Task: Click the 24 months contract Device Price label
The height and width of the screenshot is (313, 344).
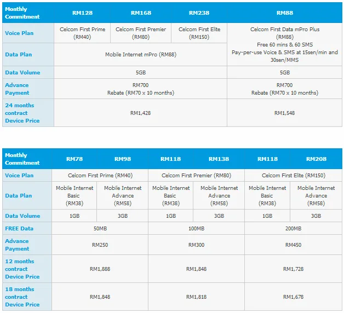Action: point(22,113)
